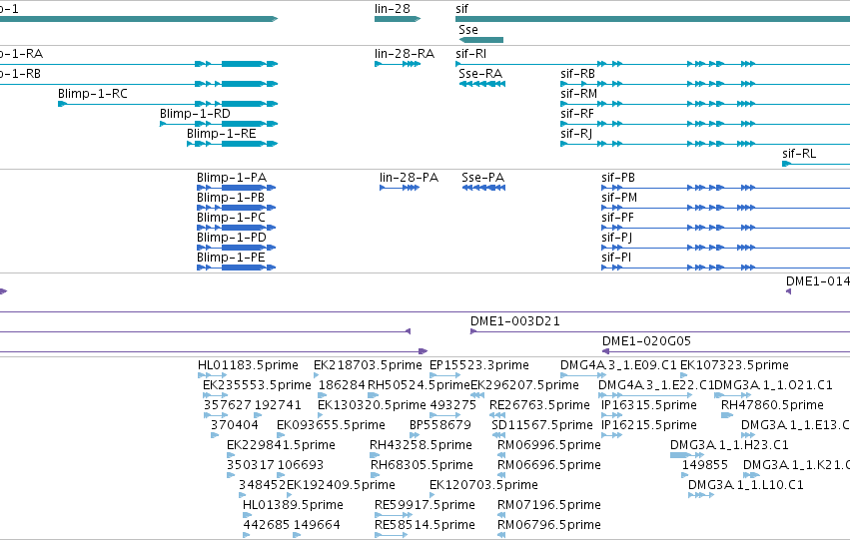
Task: Open the Blimp-1-RC transcript label
Action: tap(93, 94)
